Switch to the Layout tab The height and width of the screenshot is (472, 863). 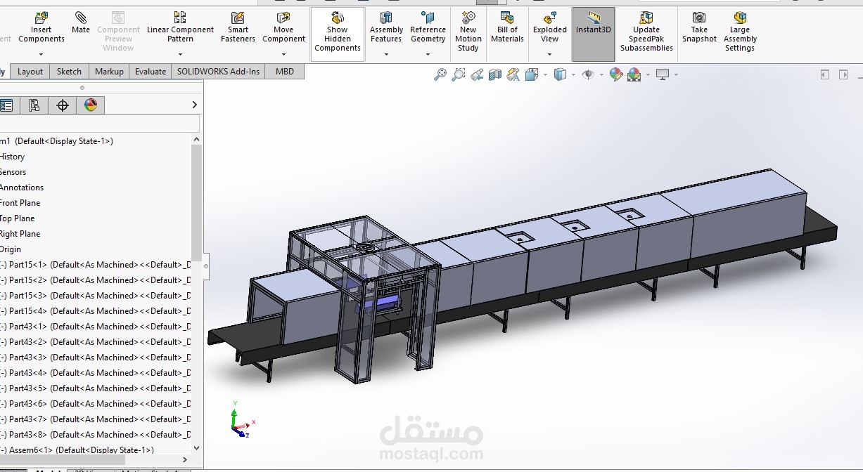(x=30, y=72)
